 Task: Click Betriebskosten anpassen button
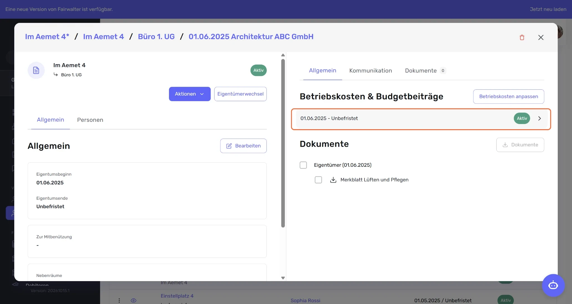tap(508, 96)
